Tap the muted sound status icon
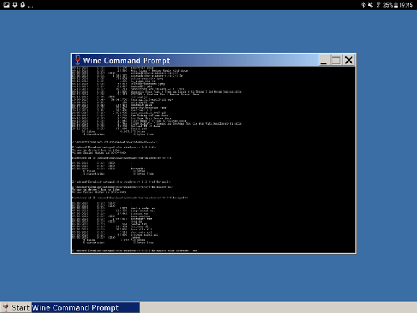 370,5
